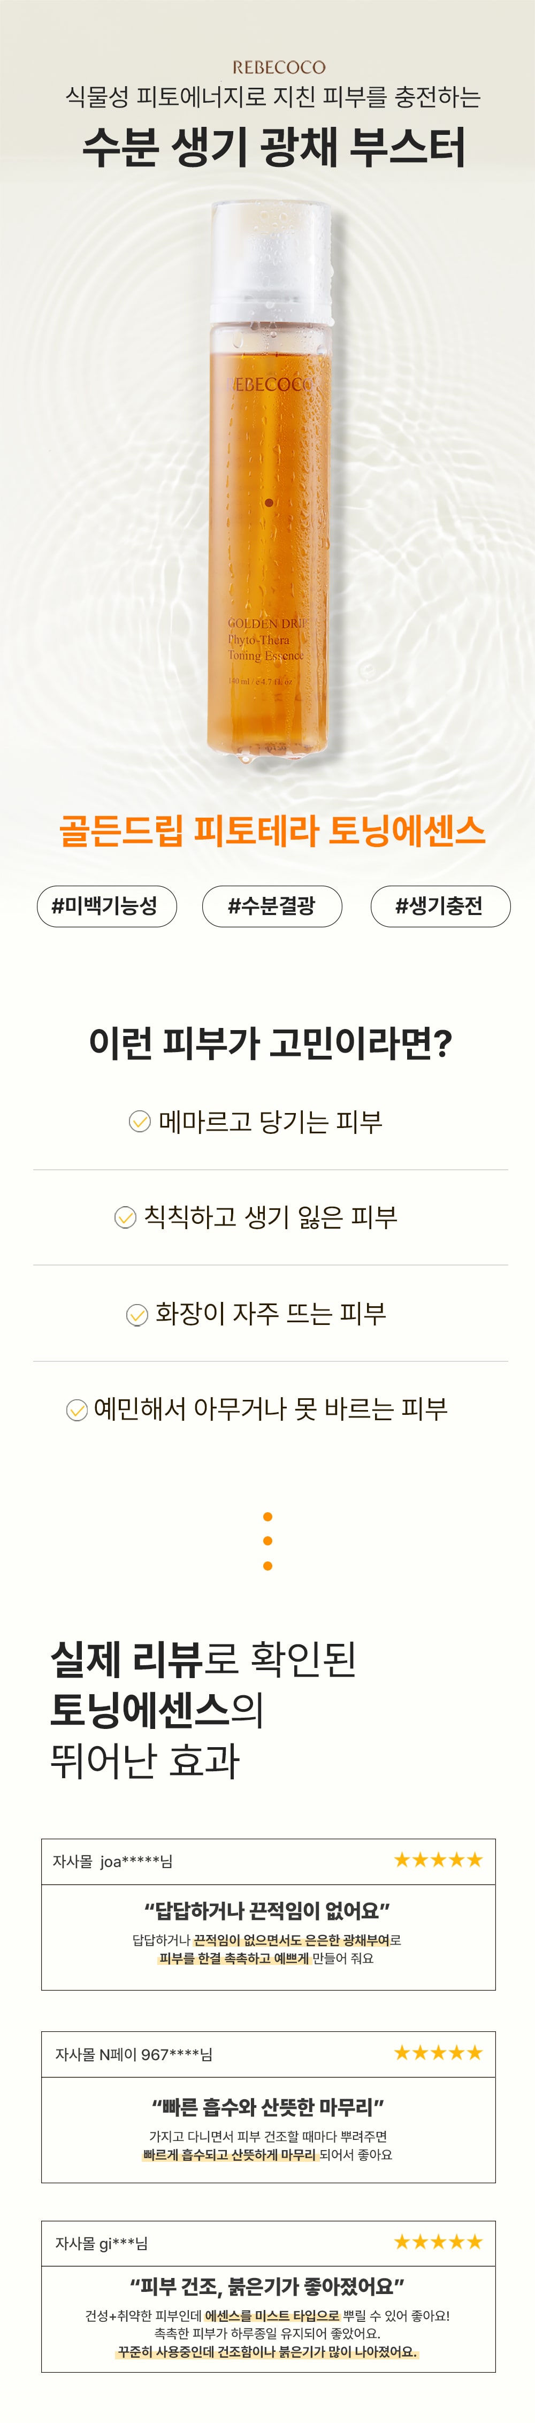Click the five-star rating on N페이 967**** review

pos(438,2052)
